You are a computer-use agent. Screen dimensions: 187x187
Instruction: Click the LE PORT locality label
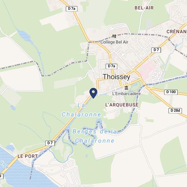coord(28,156)
